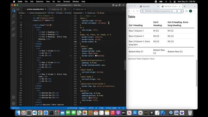The width and height of the screenshot is (208, 117).
Task: Close the ARTICLE TITLE tab in Chrome
Action: (180, 6)
